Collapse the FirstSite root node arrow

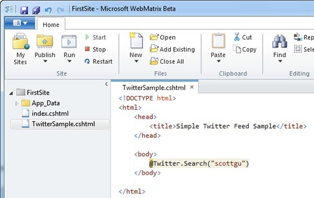[11, 93]
